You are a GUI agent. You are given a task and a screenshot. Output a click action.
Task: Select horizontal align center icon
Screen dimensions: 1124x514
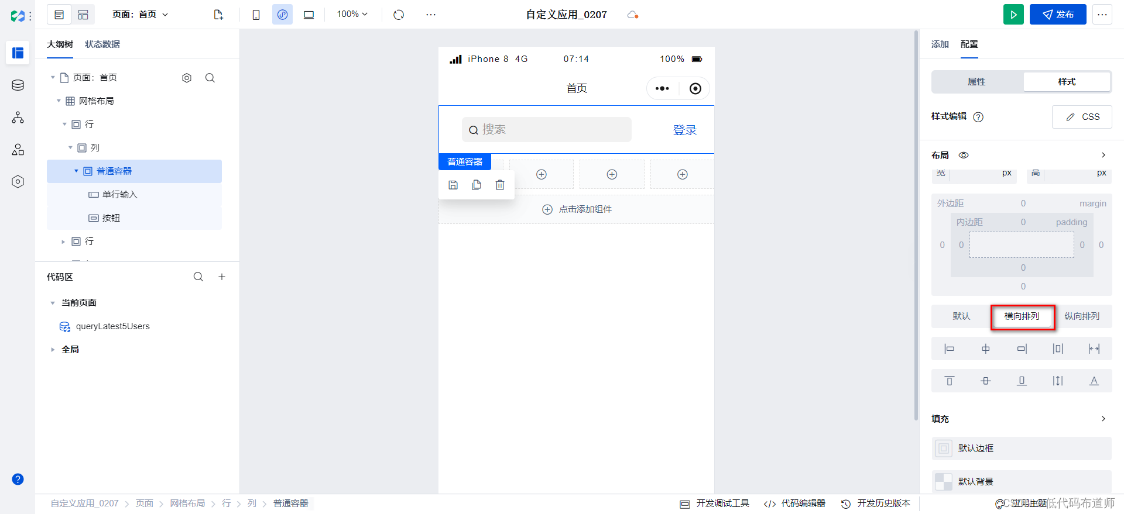(986, 349)
